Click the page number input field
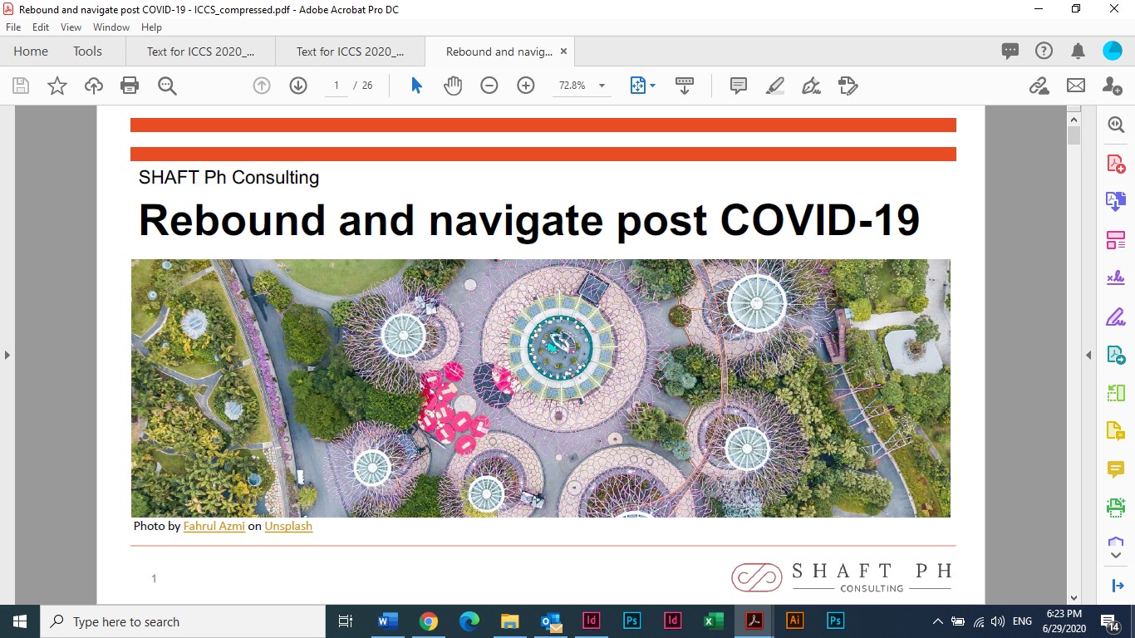The image size is (1135, 638). pos(337,86)
